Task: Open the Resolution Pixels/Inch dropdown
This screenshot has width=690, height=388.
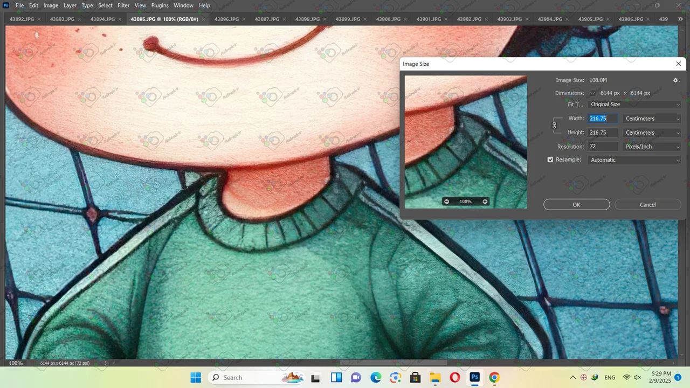Action: tap(652, 147)
